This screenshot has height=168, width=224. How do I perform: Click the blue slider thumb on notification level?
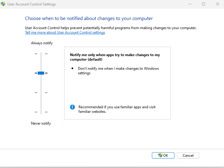tap(41, 73)
